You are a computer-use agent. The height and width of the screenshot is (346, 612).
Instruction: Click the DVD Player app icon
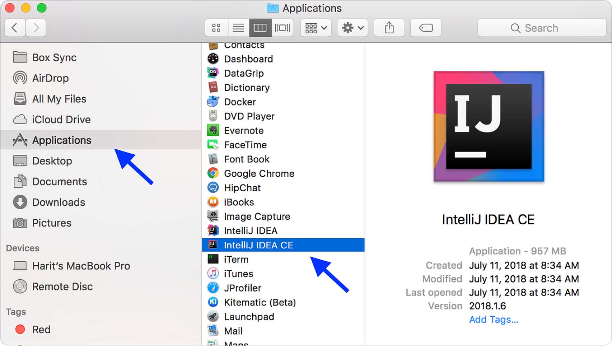point(213,116)
